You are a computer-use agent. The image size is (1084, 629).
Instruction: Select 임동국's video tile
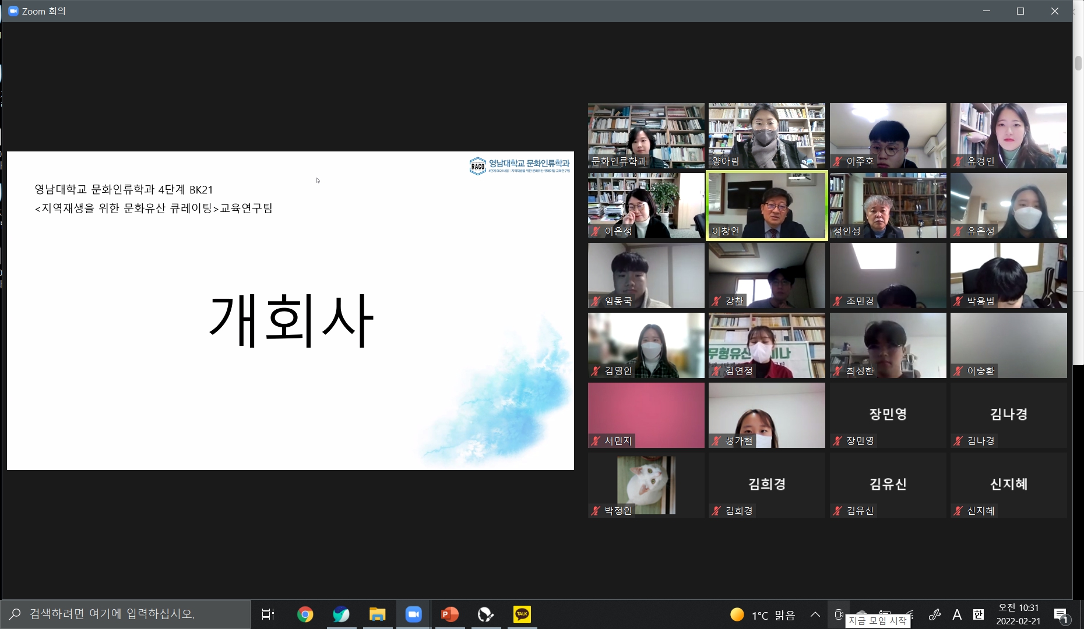click(x=646, y=275)
